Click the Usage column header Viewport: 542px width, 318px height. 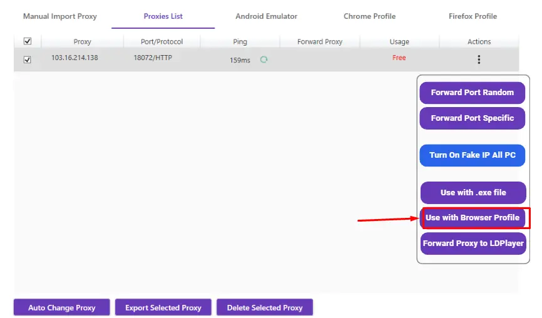[x=399, y=42]
